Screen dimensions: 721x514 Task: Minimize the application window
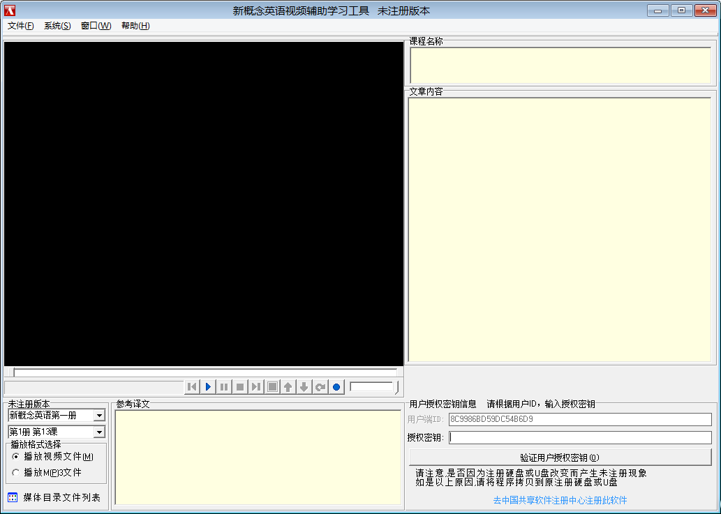click(657, 10)
